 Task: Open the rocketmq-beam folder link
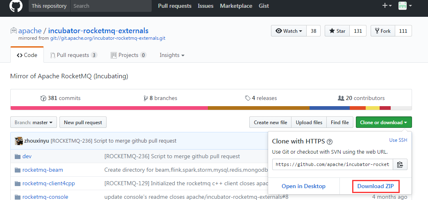(43, 170)
